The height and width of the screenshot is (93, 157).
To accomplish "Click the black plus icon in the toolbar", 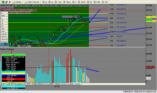I will (10, 2).
